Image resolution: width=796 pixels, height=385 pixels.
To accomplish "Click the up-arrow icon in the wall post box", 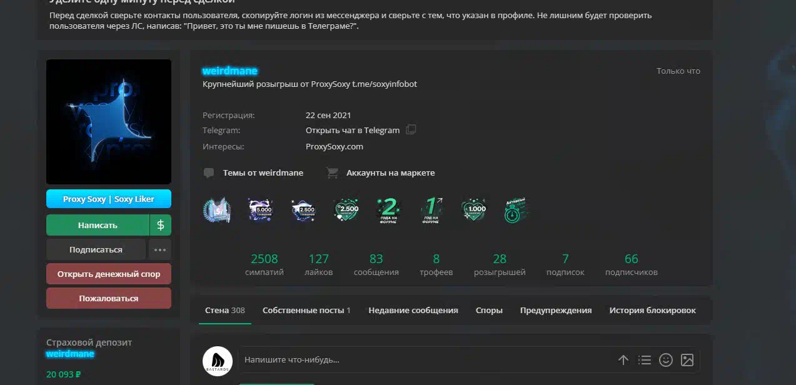I will 623,360.
